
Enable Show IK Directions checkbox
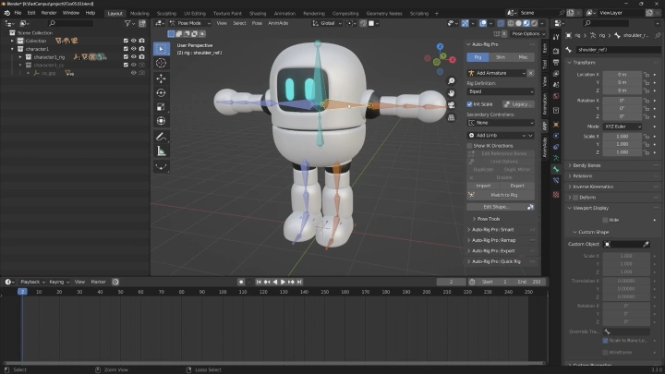(469, 146)
